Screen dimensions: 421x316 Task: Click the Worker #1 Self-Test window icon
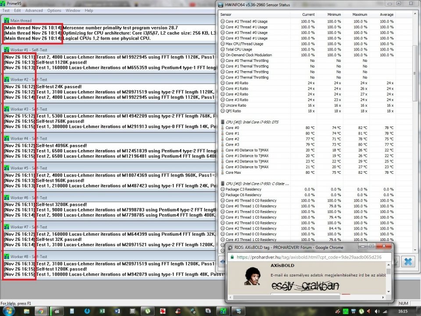click(x=7, y=50)
